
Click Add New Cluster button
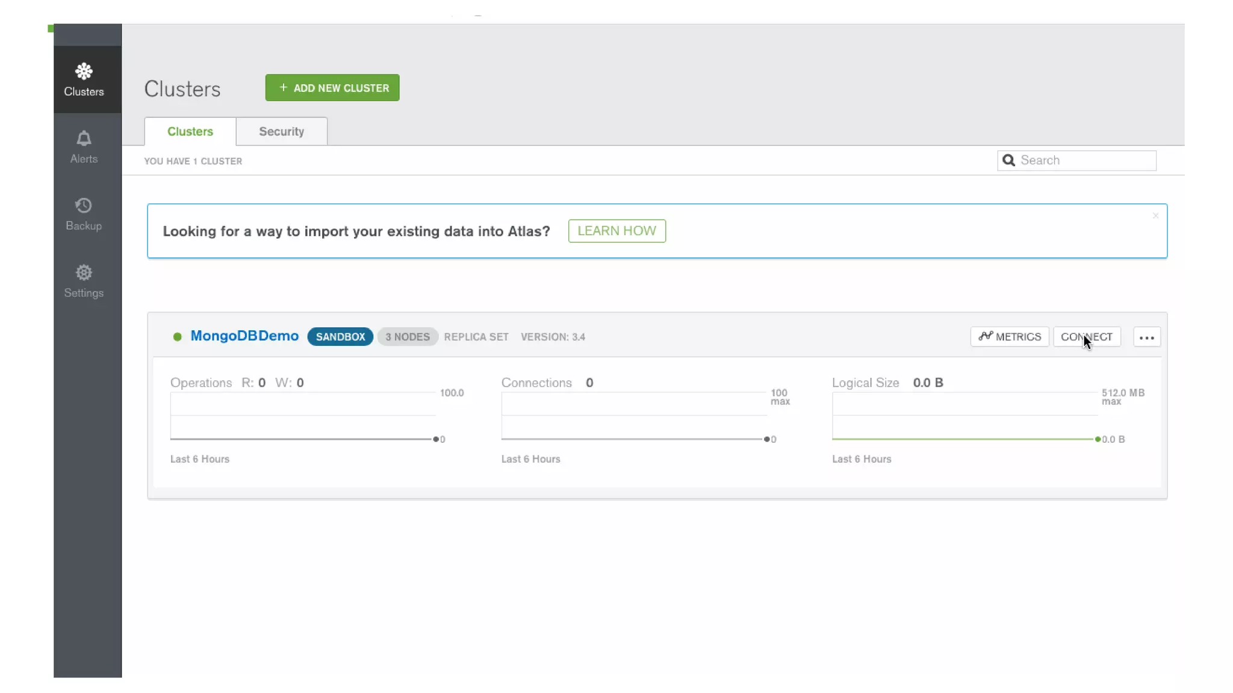point(332,88)
